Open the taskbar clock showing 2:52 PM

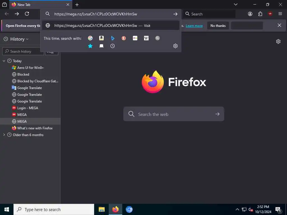coord(263,209)
